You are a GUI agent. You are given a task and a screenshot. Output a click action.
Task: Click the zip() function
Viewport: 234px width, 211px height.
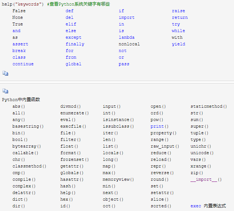coord(197,173)
